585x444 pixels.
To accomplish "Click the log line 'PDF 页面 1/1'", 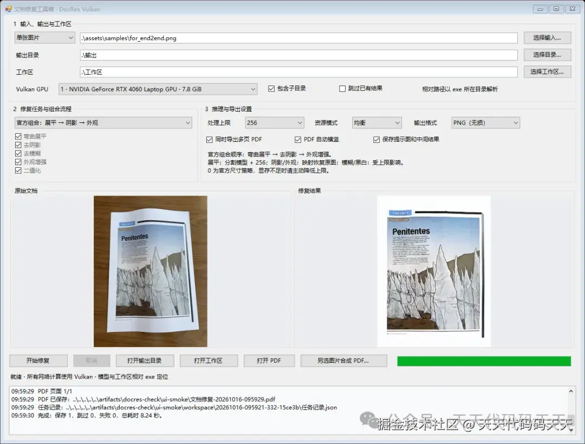I will [42, 391].
